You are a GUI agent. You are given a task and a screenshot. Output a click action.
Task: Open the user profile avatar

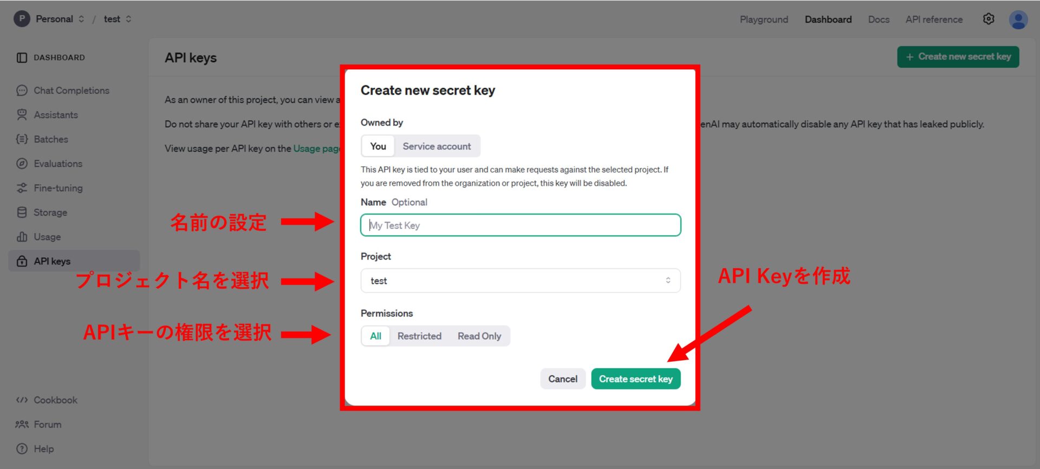(x=1018, y=19)
